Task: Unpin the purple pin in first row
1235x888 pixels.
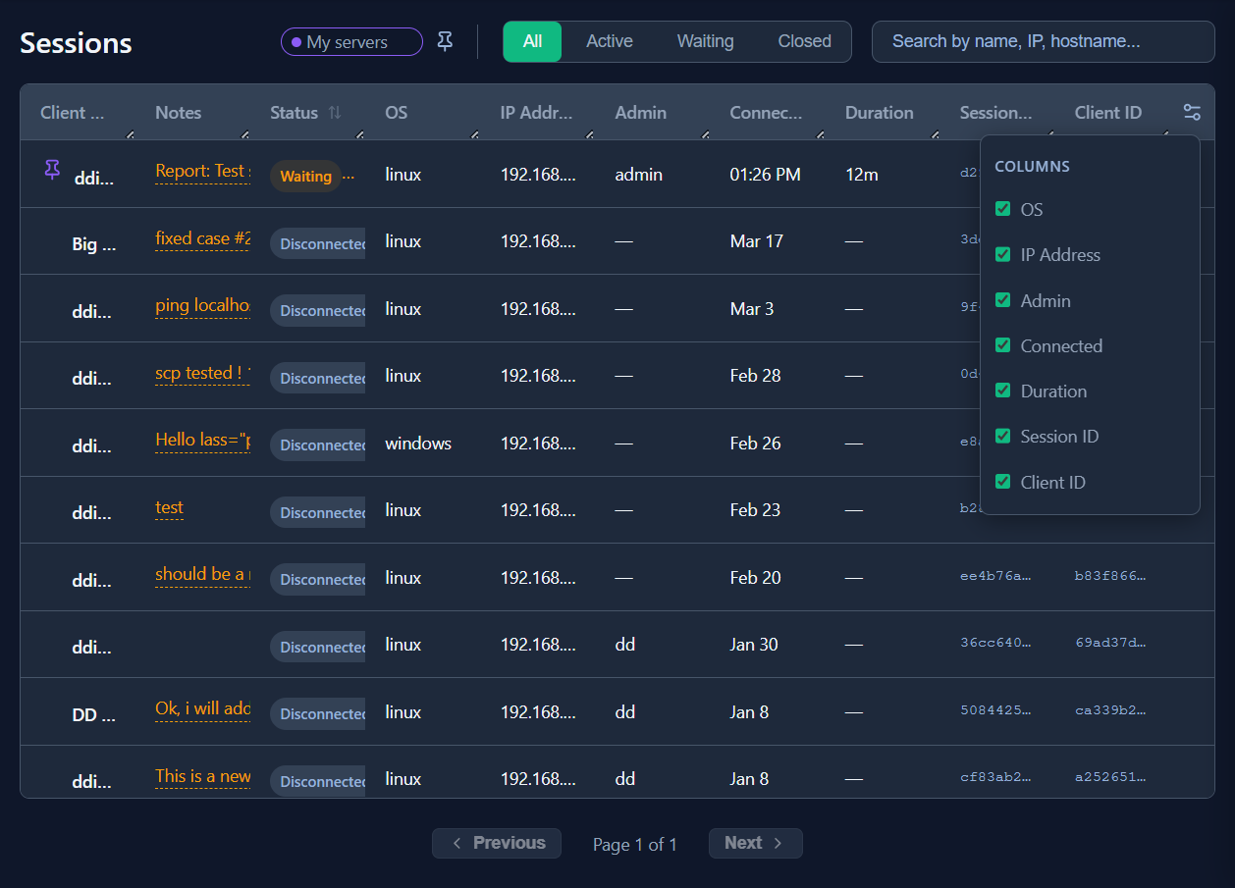Action: tap(52, 171)
